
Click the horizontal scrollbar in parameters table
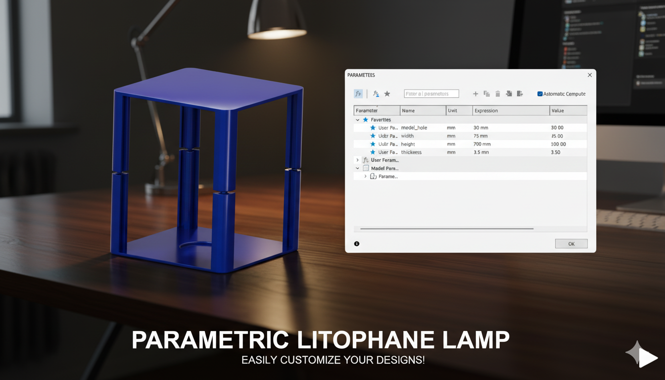click(447, 229)
